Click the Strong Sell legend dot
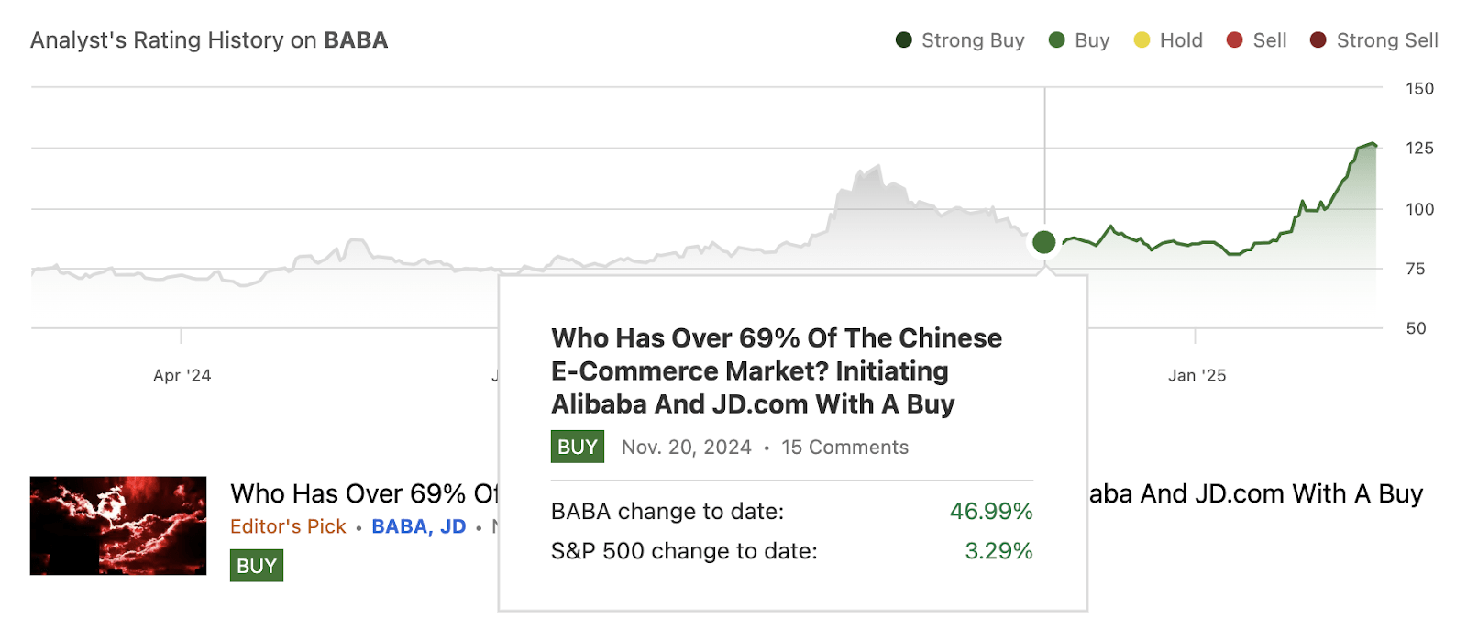 [1318, 40]
